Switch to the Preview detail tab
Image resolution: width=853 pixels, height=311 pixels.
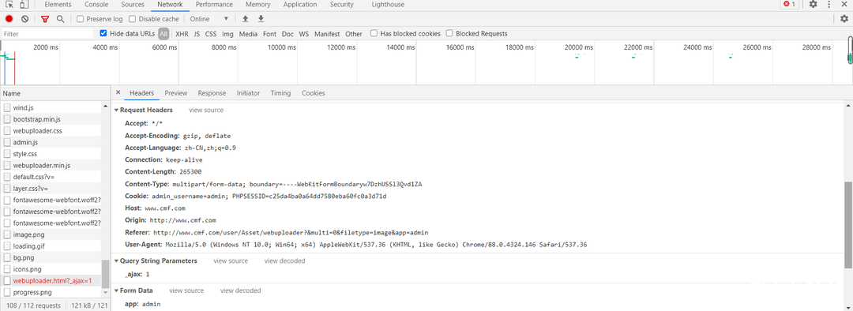point(175,93)
